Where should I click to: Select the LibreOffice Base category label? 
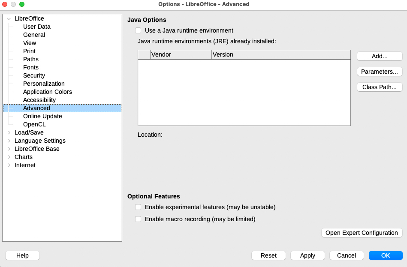coord(37,149)
